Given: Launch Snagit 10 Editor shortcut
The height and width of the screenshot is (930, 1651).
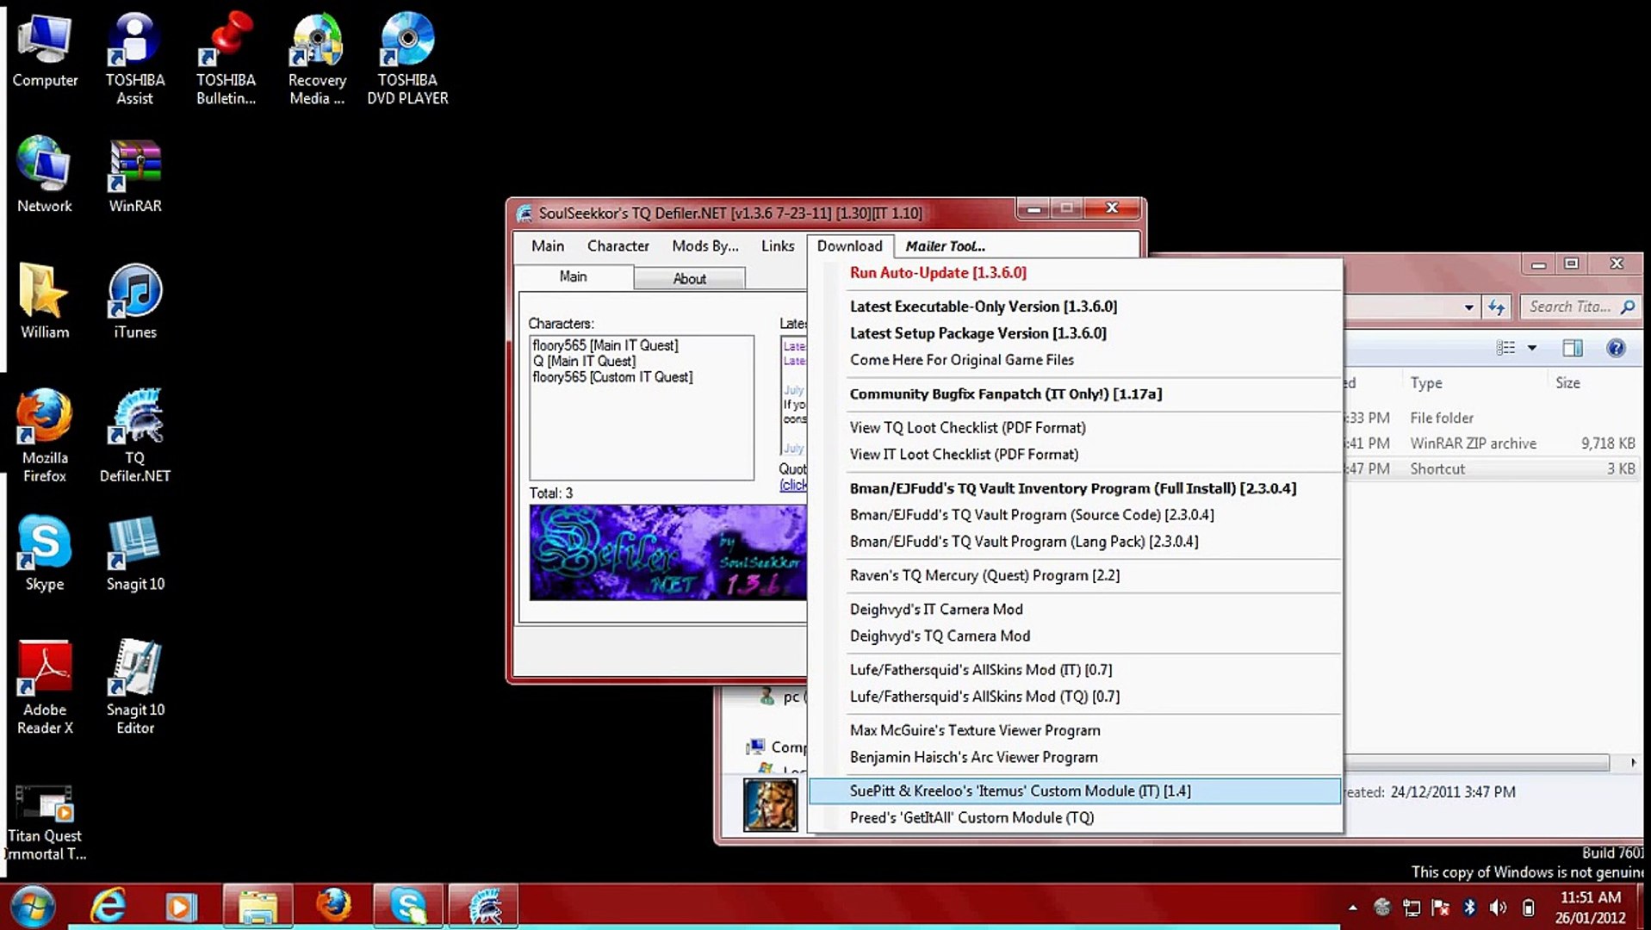Looking at the screenshot, I should [135, 687].
